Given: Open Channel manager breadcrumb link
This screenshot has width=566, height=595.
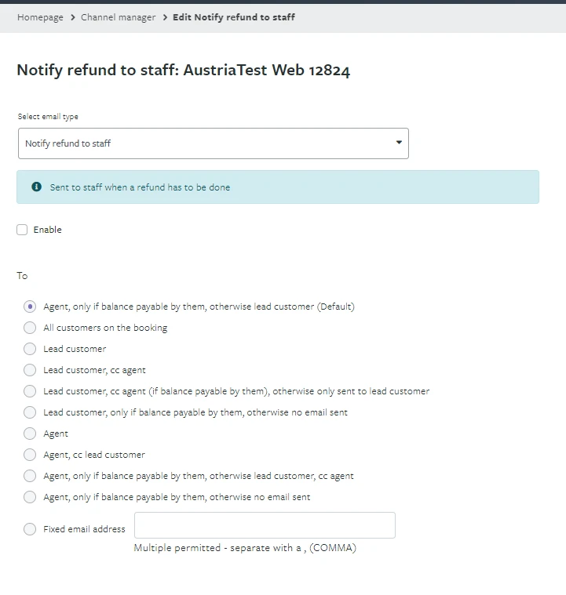Looking at the screenshot, I should 118,17.
